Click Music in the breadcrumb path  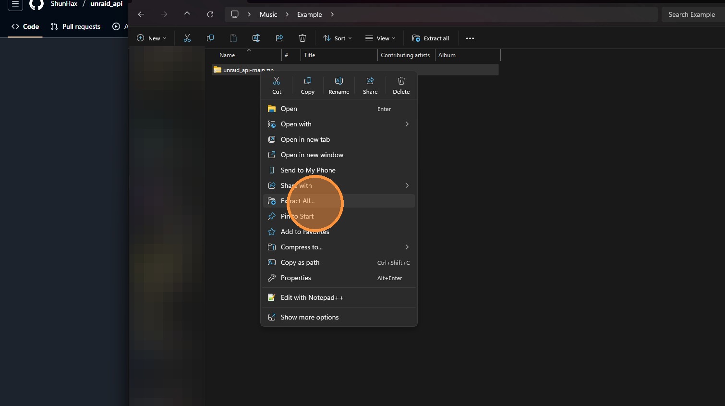point(268,14)
